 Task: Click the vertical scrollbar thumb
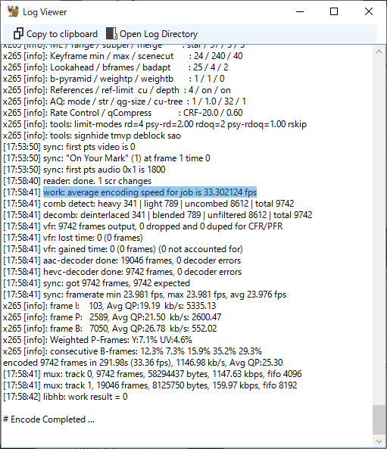[x=379, y=419]
